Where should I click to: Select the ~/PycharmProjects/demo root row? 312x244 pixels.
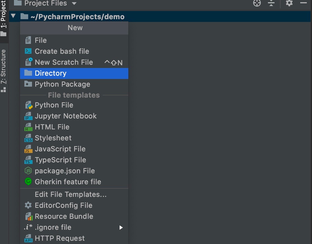(x=160, y=16)
